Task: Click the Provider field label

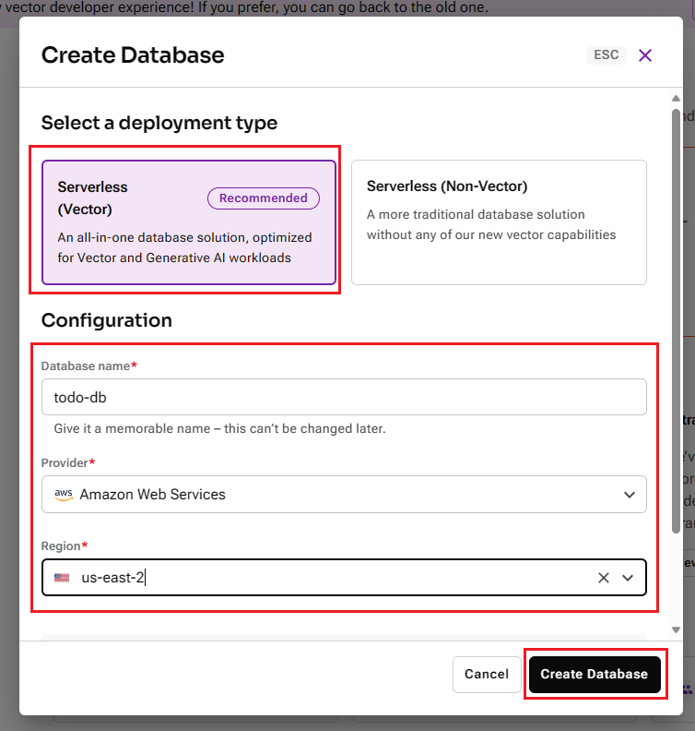Action: pos(65,461)
